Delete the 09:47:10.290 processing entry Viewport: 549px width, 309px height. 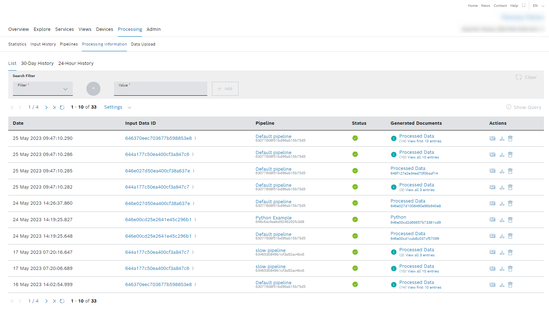[510, 138]
